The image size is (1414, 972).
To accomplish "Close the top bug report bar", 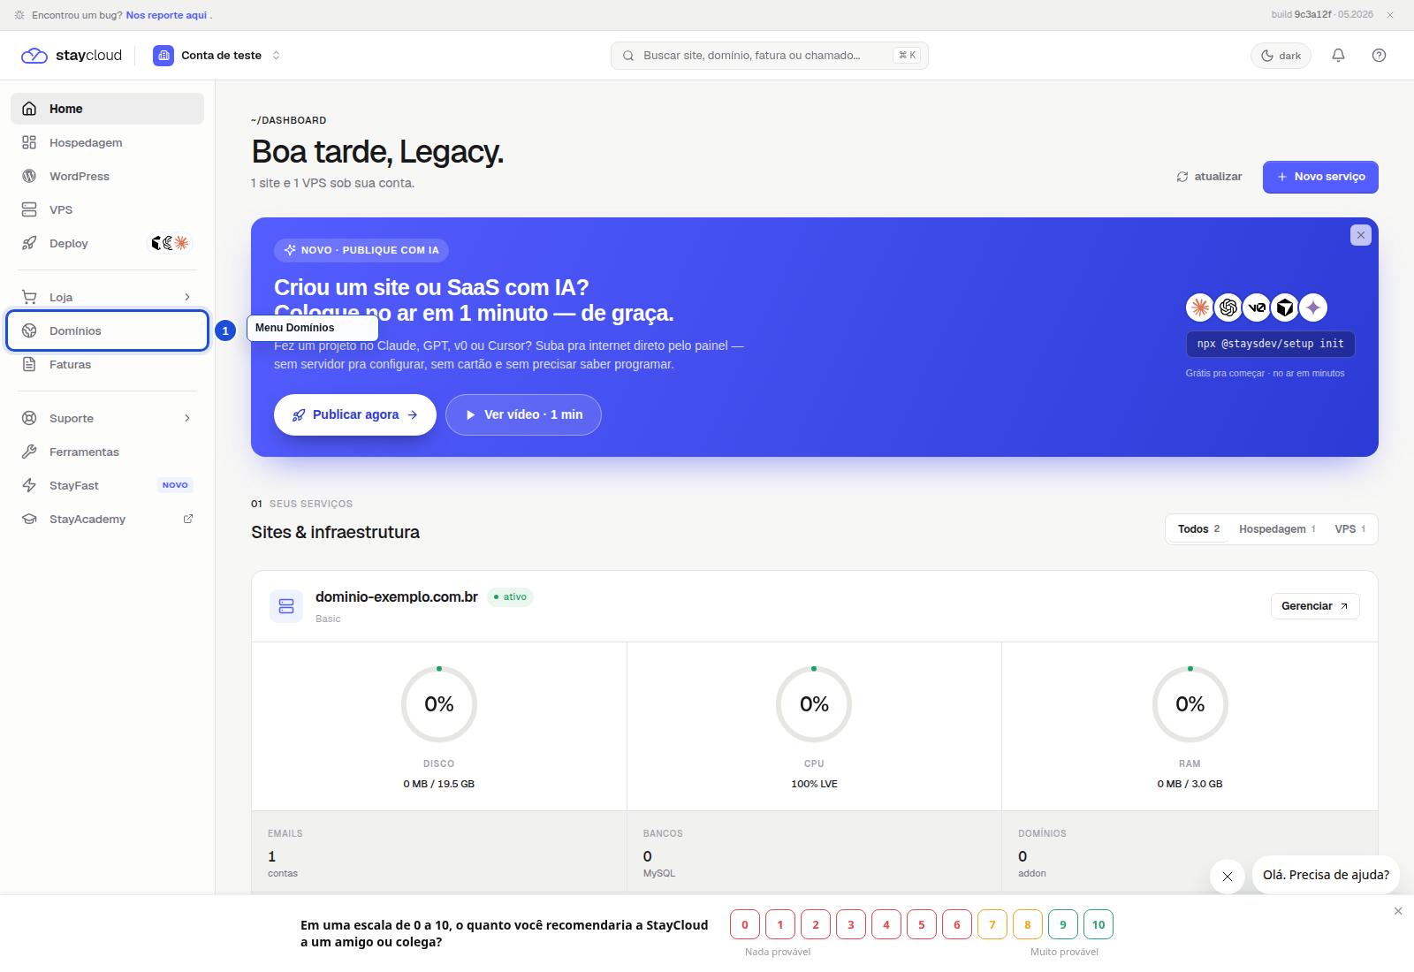I will [1390, 14].
